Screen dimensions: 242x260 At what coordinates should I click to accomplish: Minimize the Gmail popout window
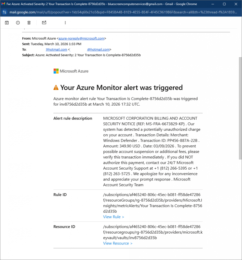coord(213,4)
